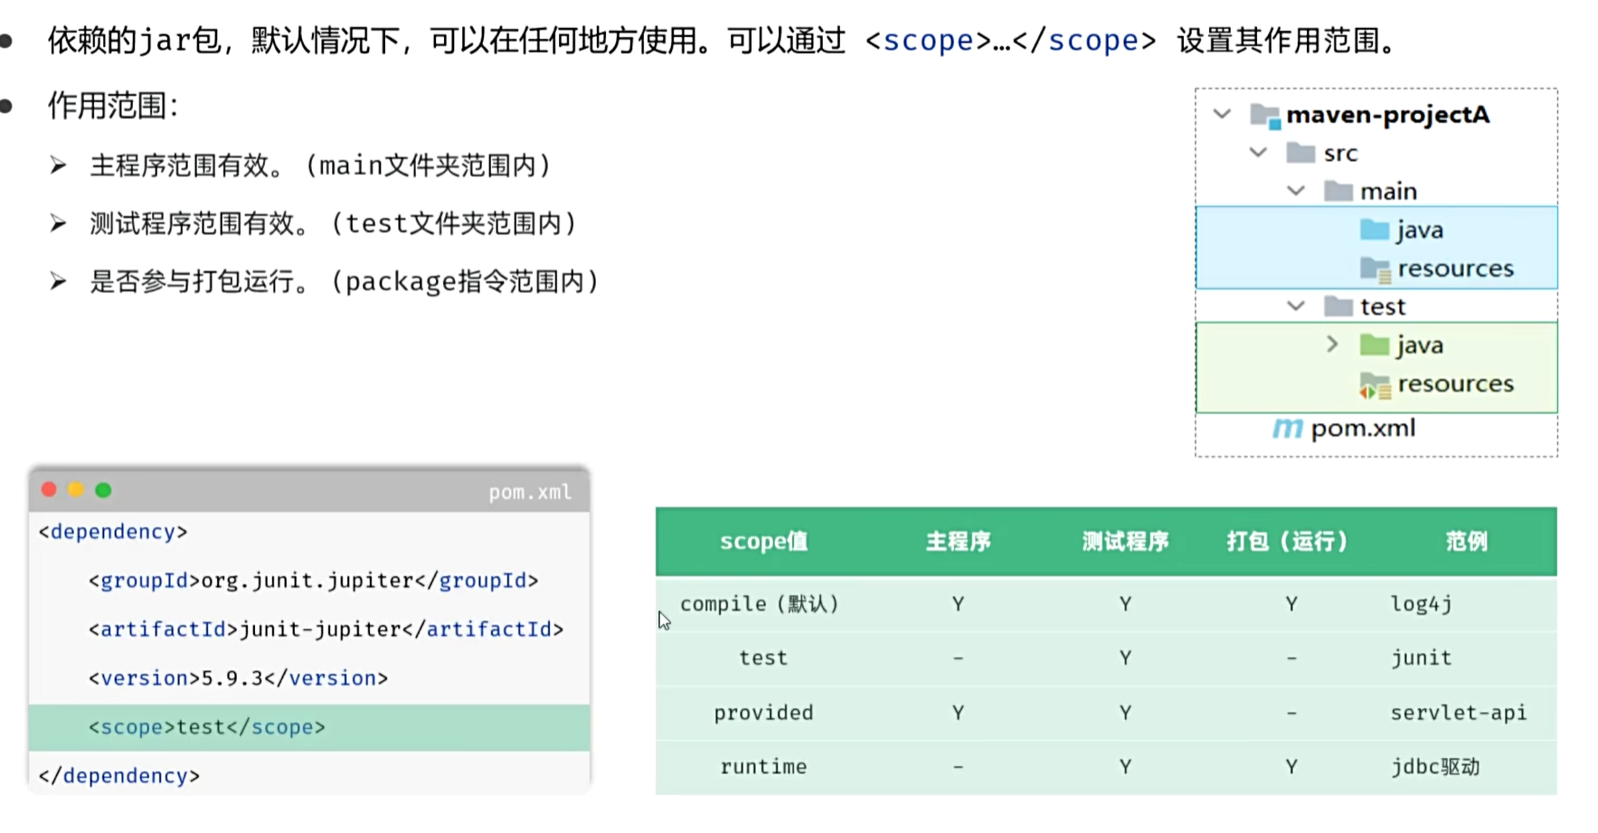The width and height of the screenshot is (1598, 833).
Task: Select resources label under test
Action: click(1455, 383)
